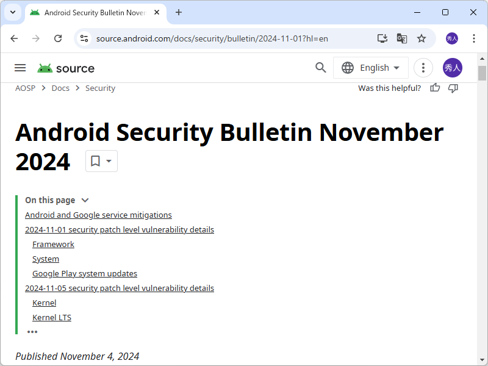This screenshot has height=366, width=488.
Task: Click the Android source logo
Action: pyautogui.click(x=65, y=68)
